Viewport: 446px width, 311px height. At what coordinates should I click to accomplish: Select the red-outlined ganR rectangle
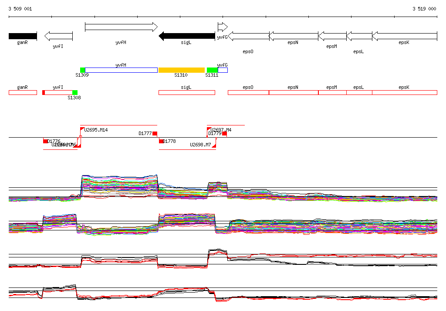coord(23,92)
